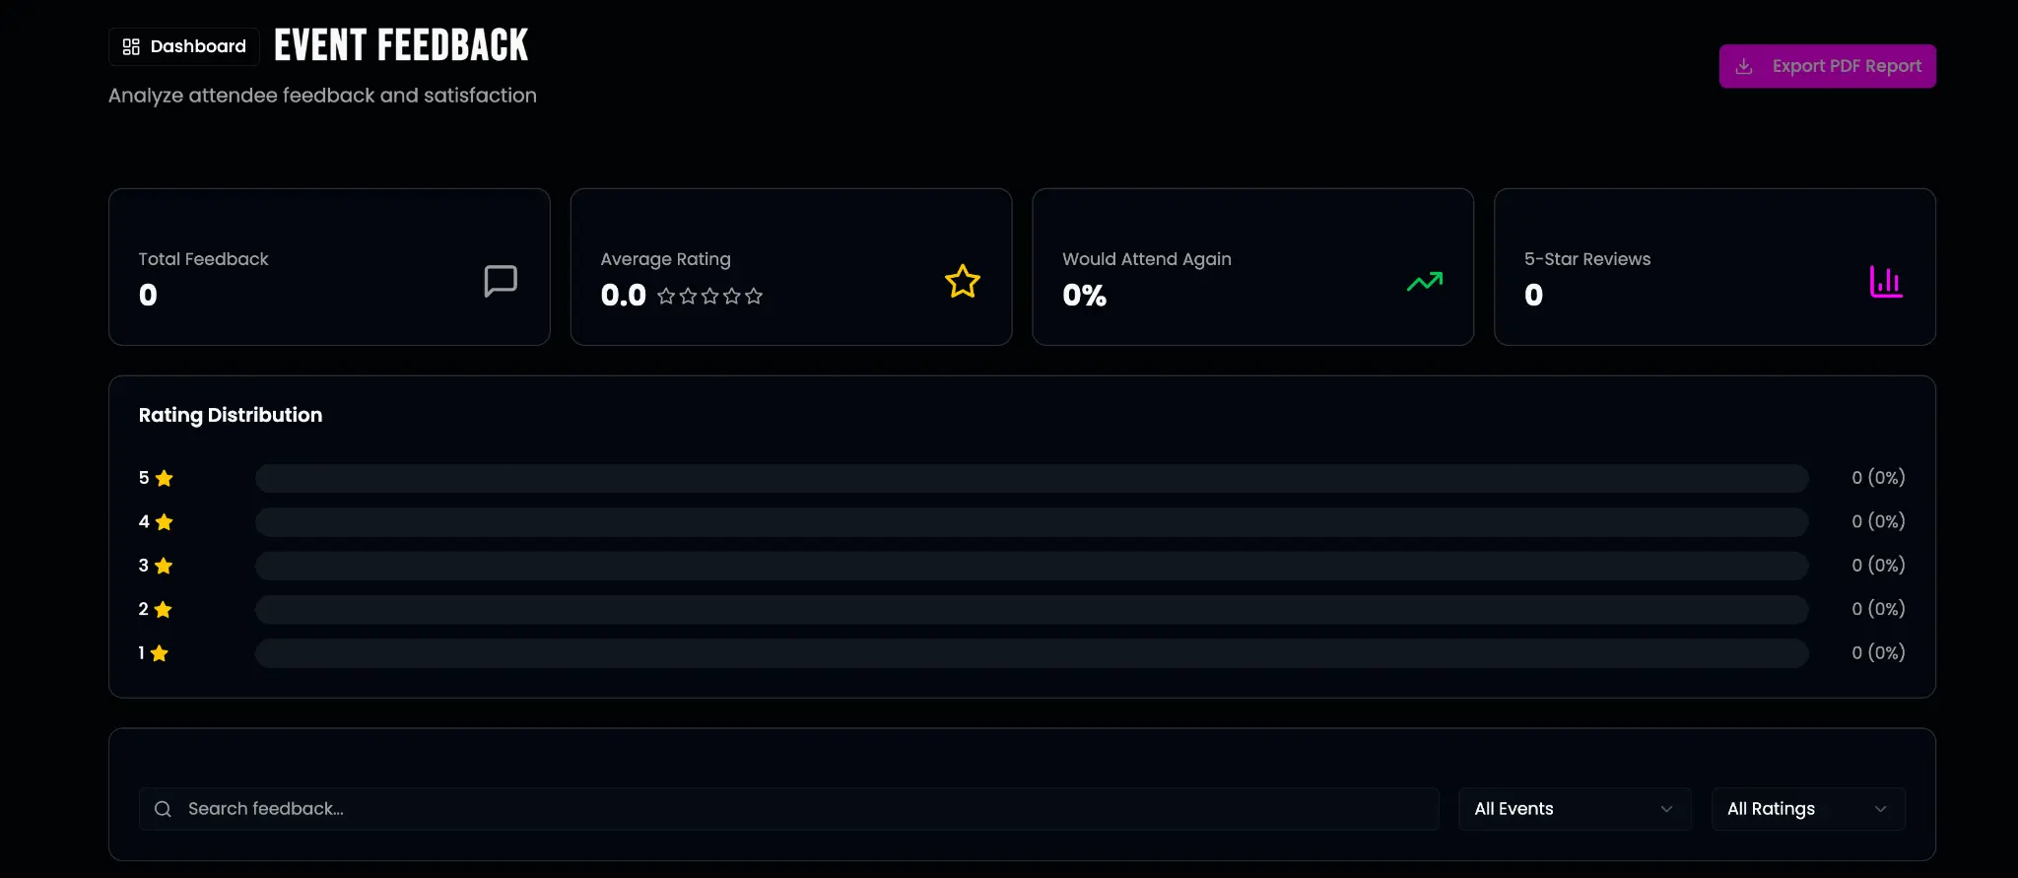
Task: Click the Export PDF Report button
Action: click(x=1828, y=66)
